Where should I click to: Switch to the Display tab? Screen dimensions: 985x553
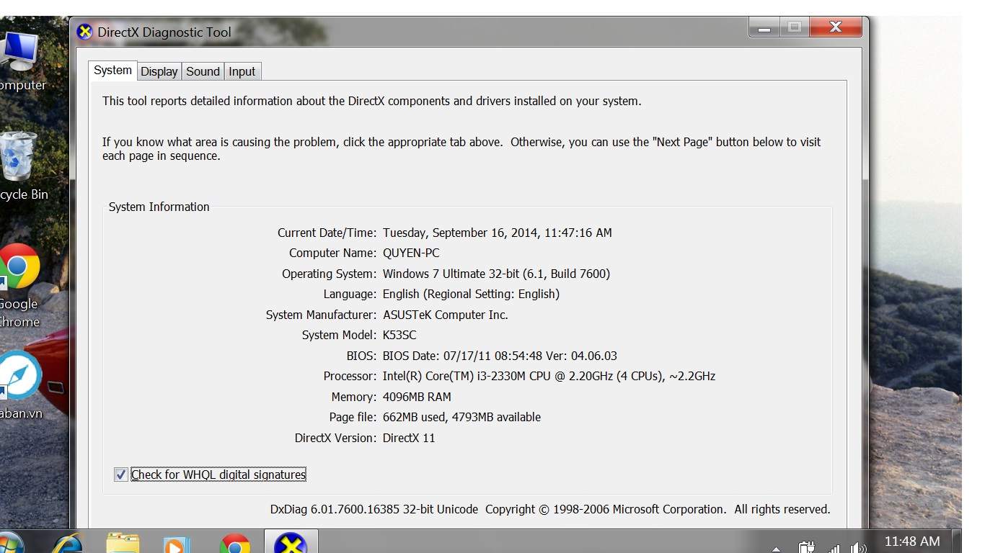pyautogui.click(x=159, y=71)
